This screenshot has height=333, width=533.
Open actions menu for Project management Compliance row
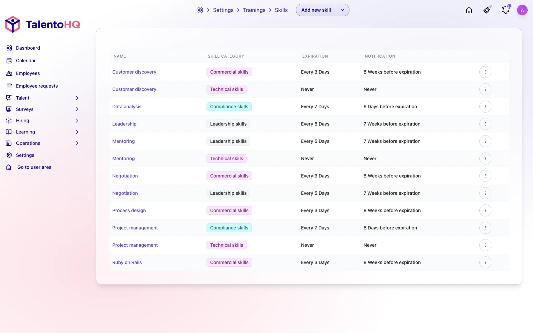tap(485, 228)
